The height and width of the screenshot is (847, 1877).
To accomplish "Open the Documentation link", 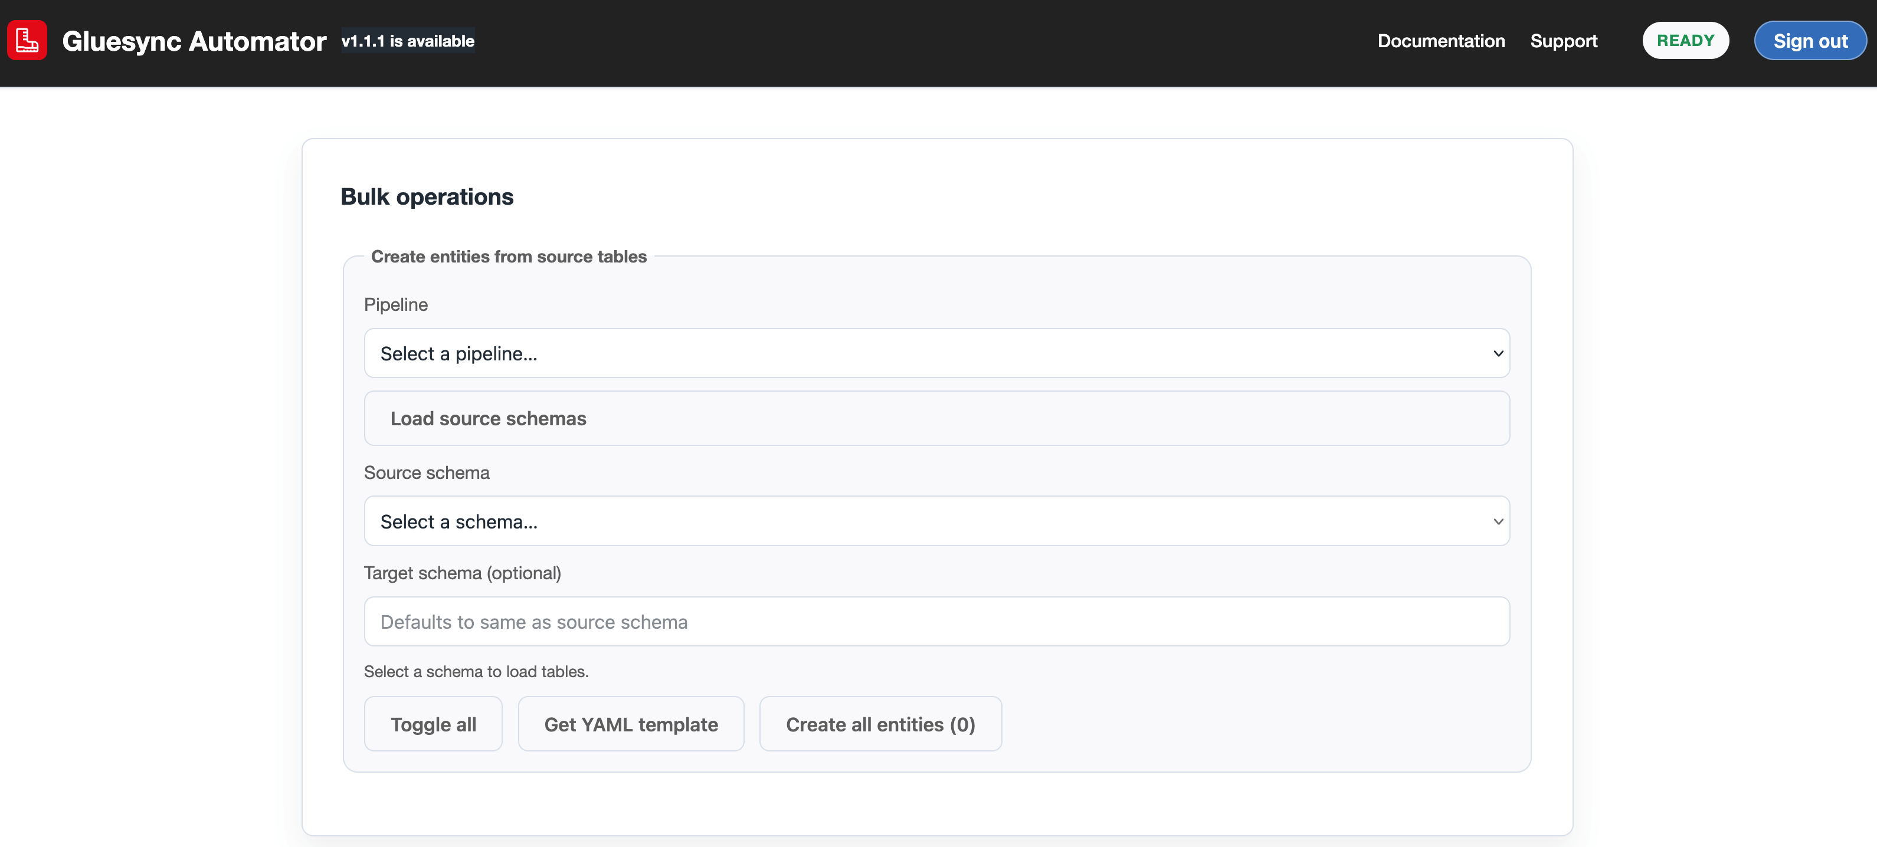I will click(x=1440, y=41).
